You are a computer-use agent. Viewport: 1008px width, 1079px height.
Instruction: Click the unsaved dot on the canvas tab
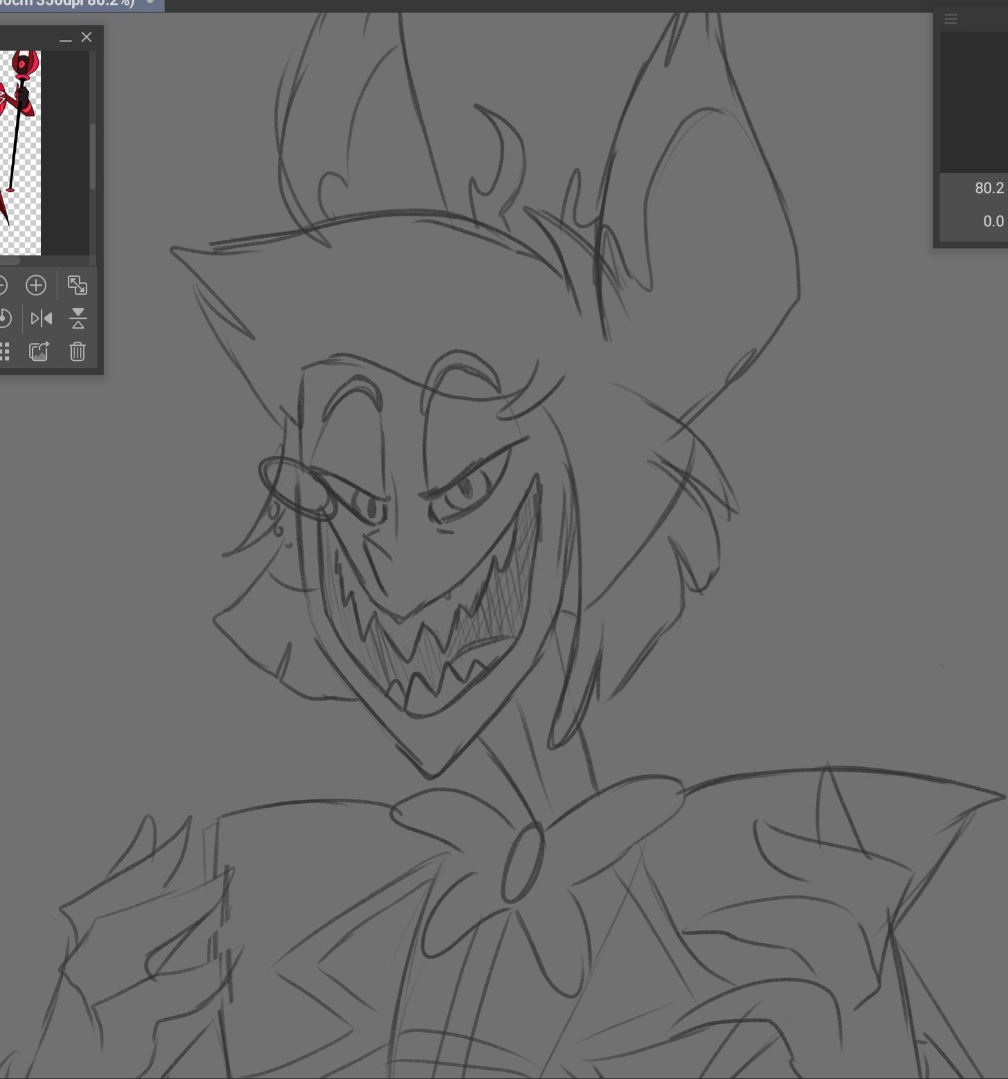(x=150, y=2)
